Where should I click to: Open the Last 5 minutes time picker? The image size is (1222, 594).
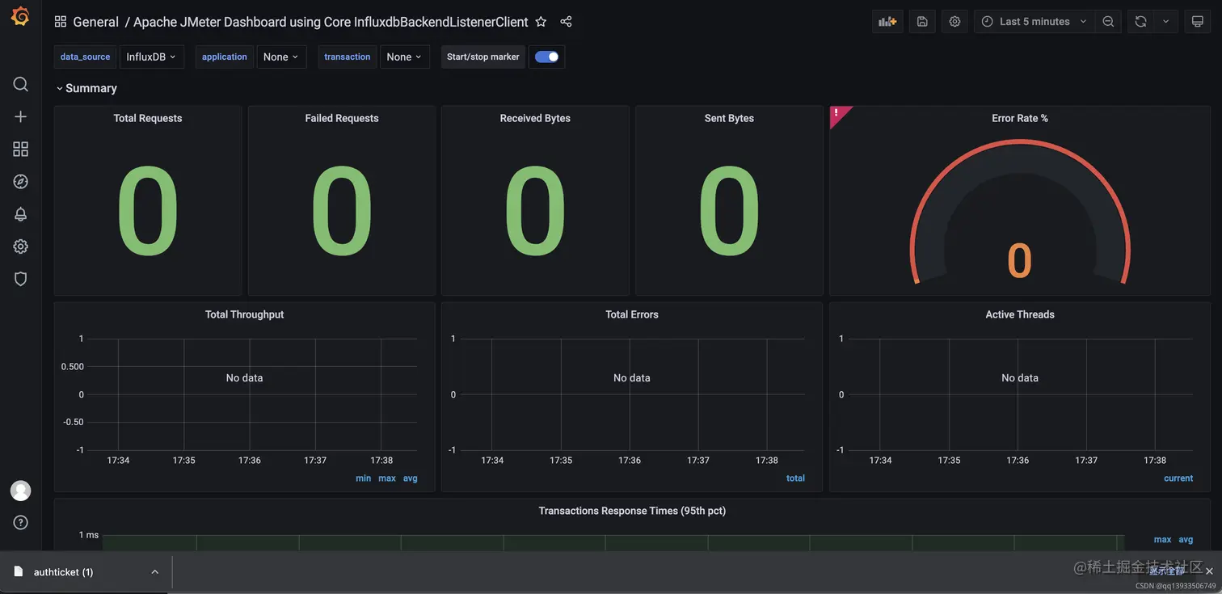coord(1034,22)
